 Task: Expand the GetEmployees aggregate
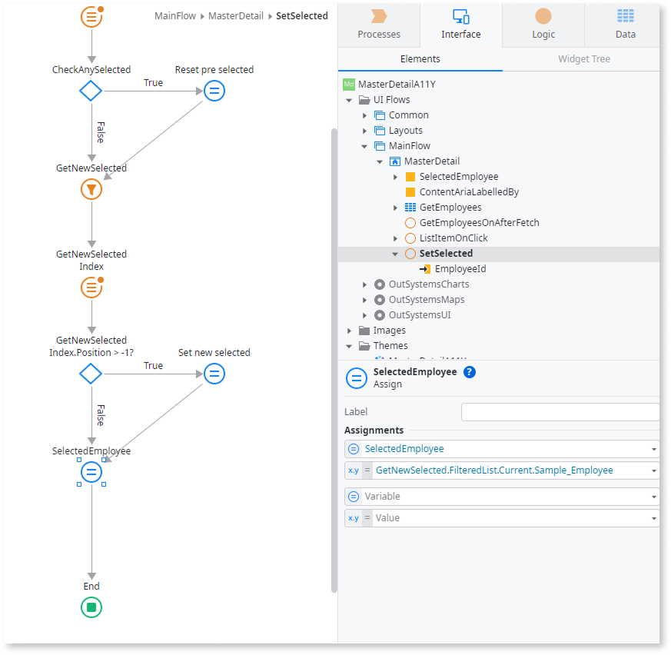point(395,208)
